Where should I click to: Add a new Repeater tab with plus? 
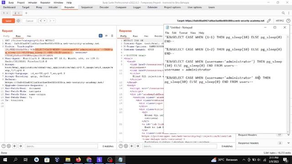click(26, 13)
